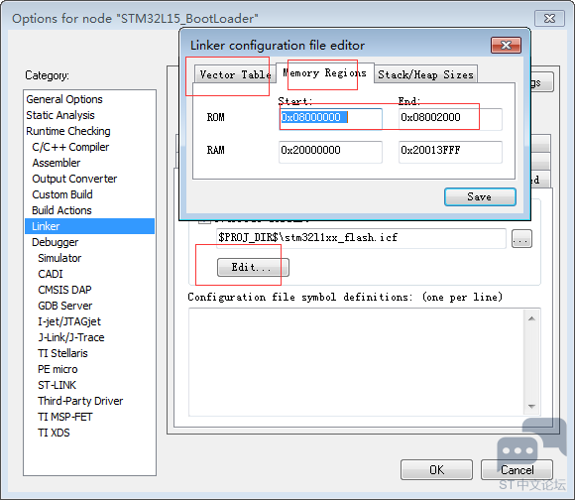Open the Vector Table tab
The width and height of the screenshot is (575, 500).
[235, 74]
